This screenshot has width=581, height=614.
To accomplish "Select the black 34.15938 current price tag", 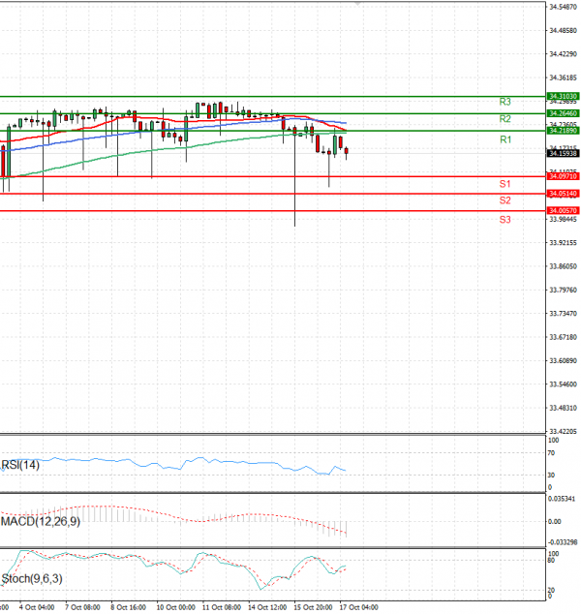I will coord(563,153).
